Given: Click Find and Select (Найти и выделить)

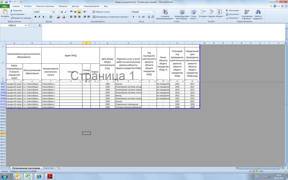Looking at the screenshot, I should [x=258, y=14].
